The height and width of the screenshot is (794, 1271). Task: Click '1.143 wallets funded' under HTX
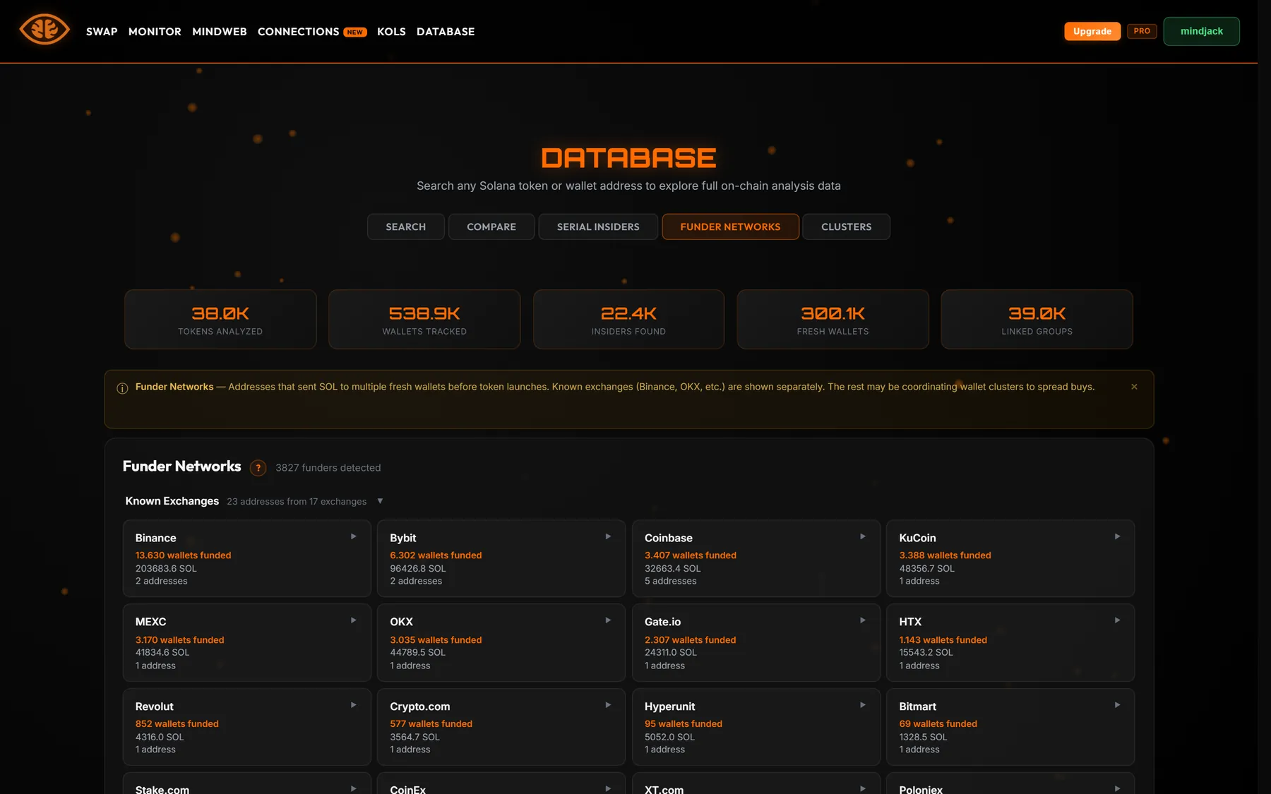[x=943, y=640]
